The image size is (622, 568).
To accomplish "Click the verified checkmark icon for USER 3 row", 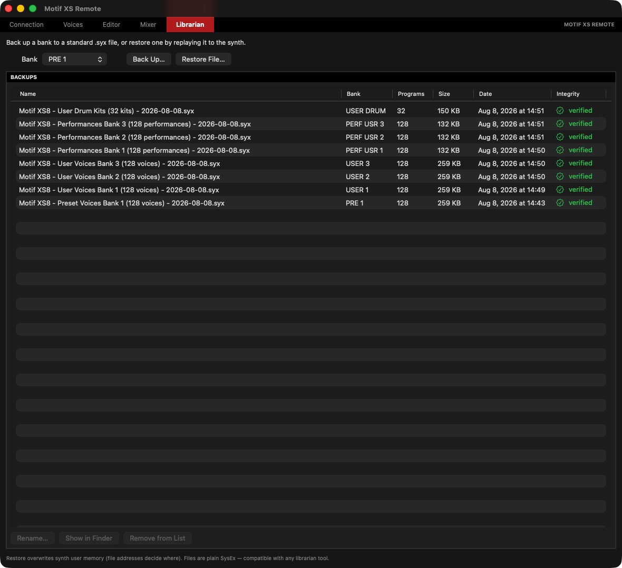I will point(560,163).
